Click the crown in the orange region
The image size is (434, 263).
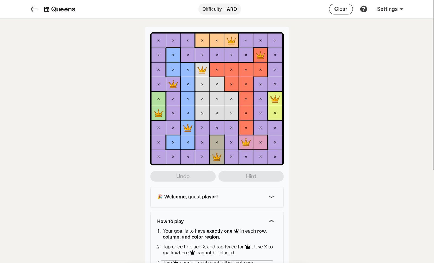point(231,41)
